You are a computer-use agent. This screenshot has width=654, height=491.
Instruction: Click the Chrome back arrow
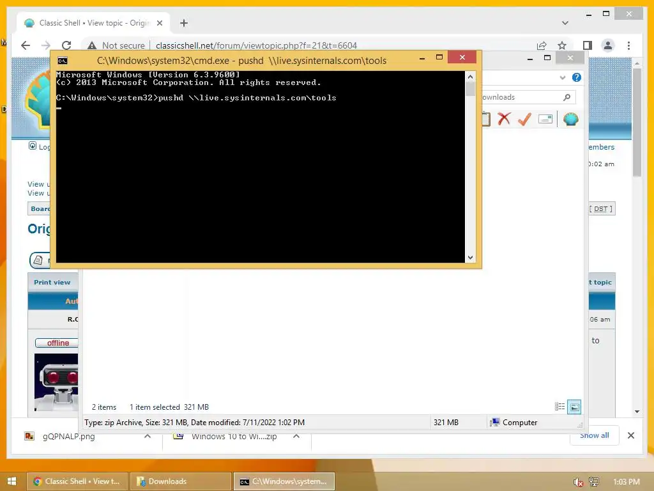click(x=26, y=45)
